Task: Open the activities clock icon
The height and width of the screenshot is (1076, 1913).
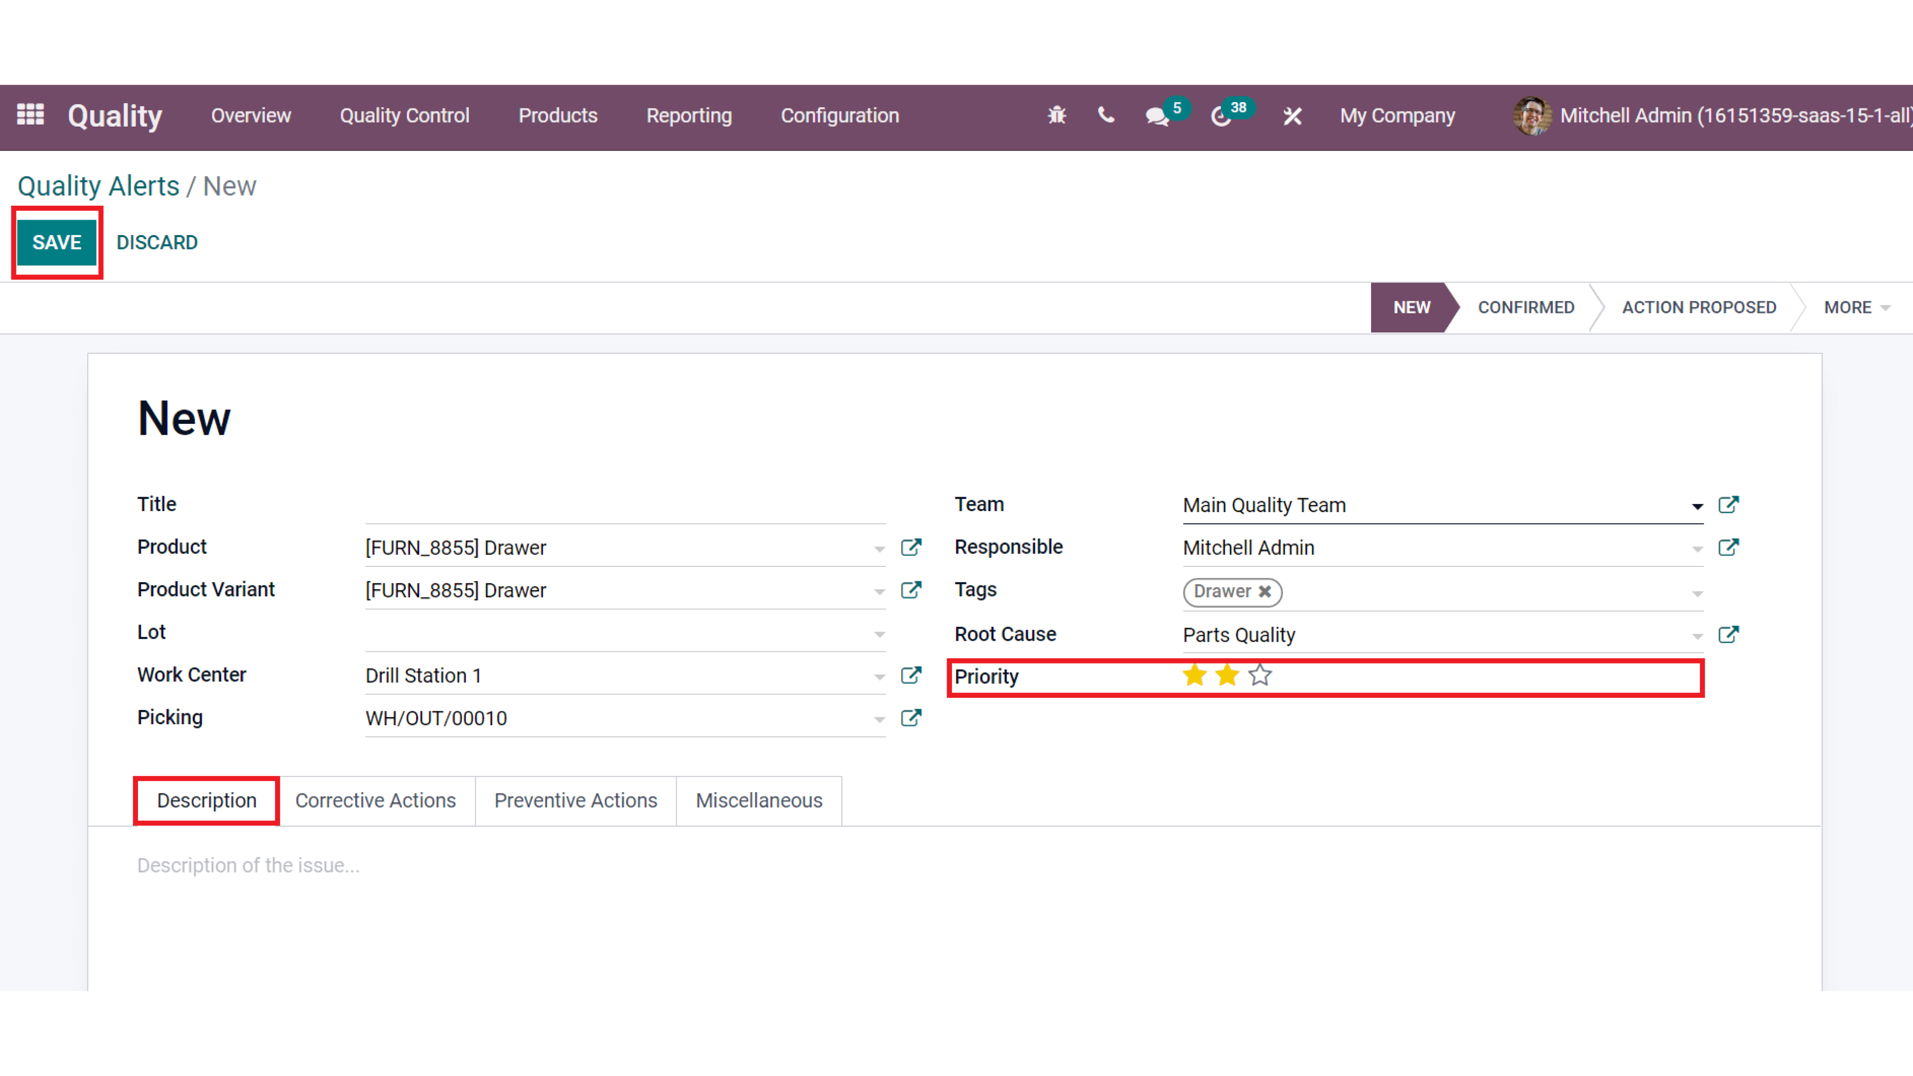Action: [x=1221, y=117]
